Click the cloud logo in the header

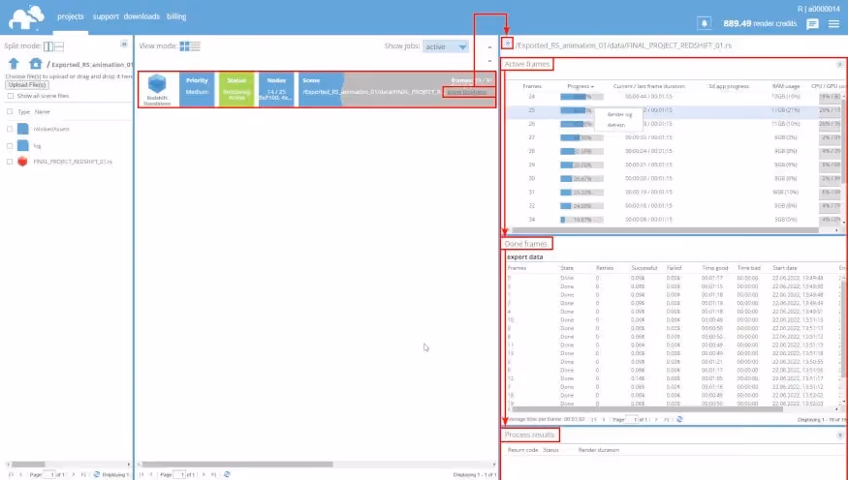pyautogui.click(x=26, y=17)
